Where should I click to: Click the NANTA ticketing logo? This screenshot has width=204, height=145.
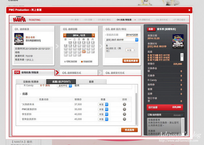[x=19, y=19]
